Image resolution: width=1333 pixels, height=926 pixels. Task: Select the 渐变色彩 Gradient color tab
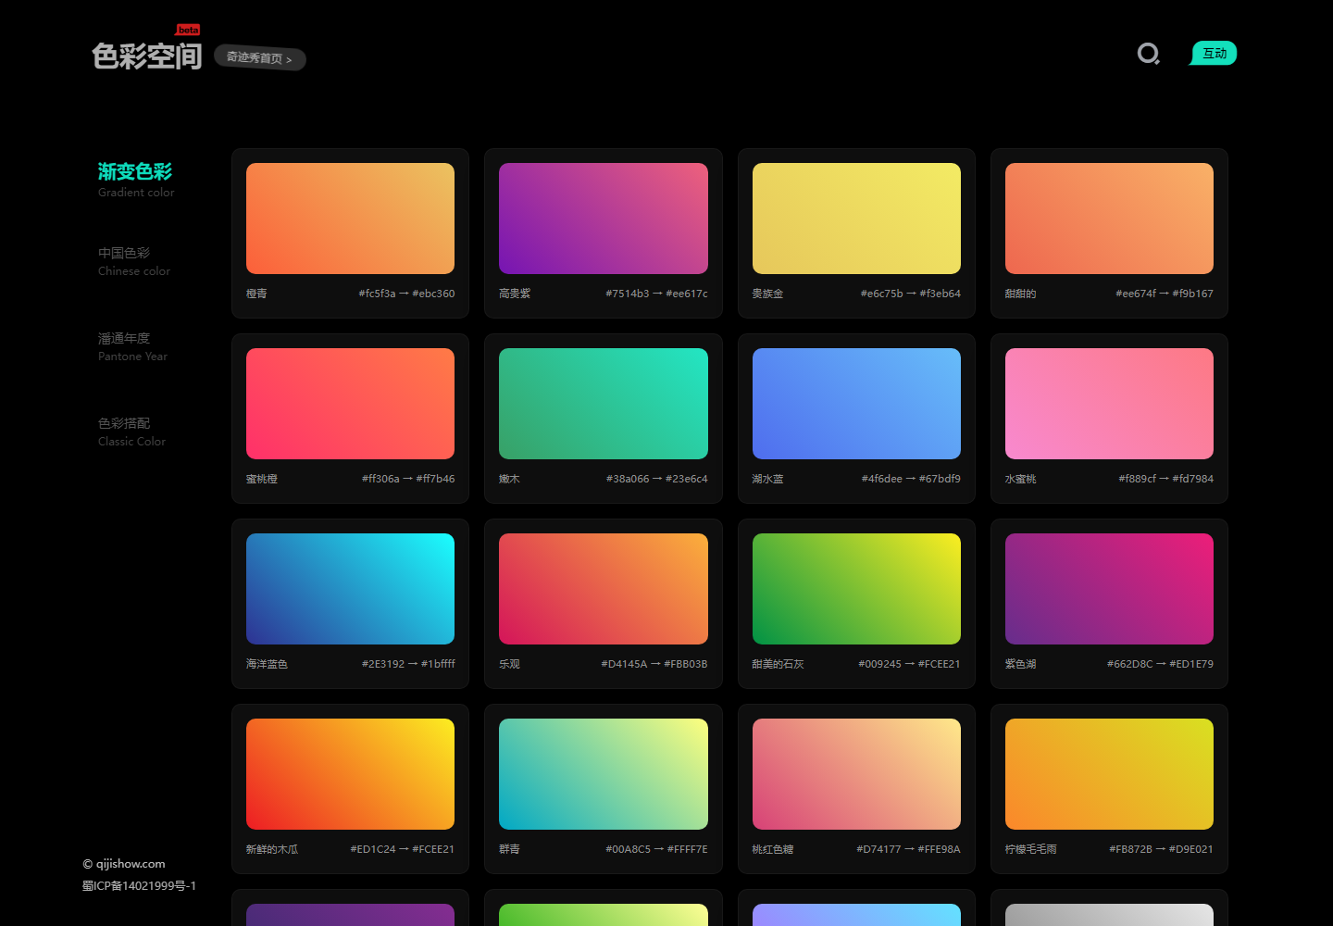click(136, 180)
